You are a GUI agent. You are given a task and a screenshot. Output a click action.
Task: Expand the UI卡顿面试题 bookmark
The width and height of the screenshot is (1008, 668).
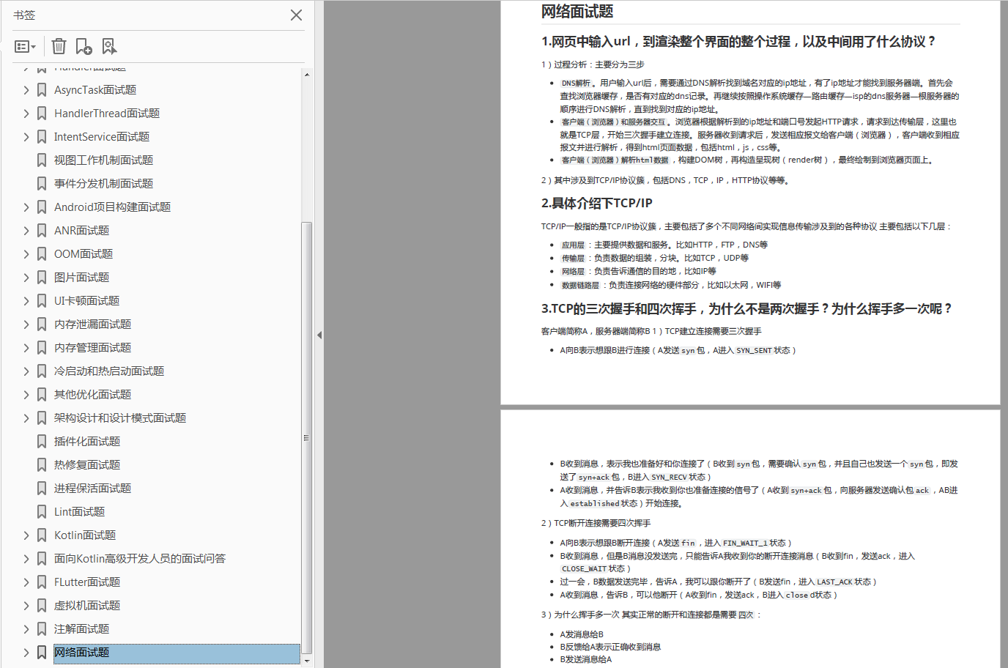pyautogui.click(x=26, y=301)
